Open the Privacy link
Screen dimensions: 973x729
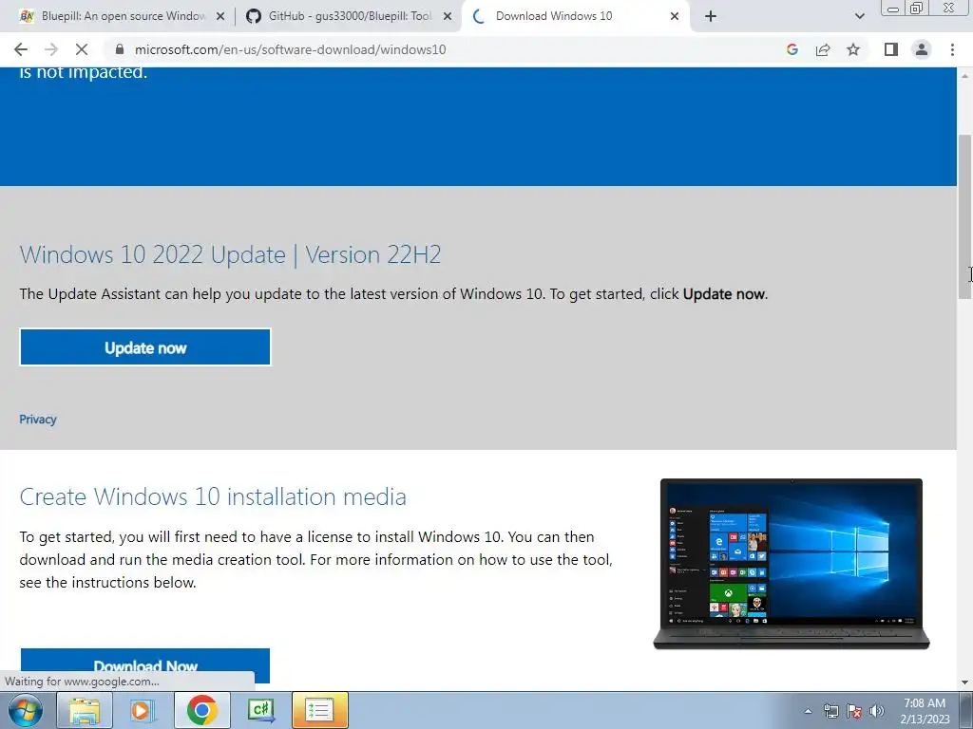[x=38, y=420]
